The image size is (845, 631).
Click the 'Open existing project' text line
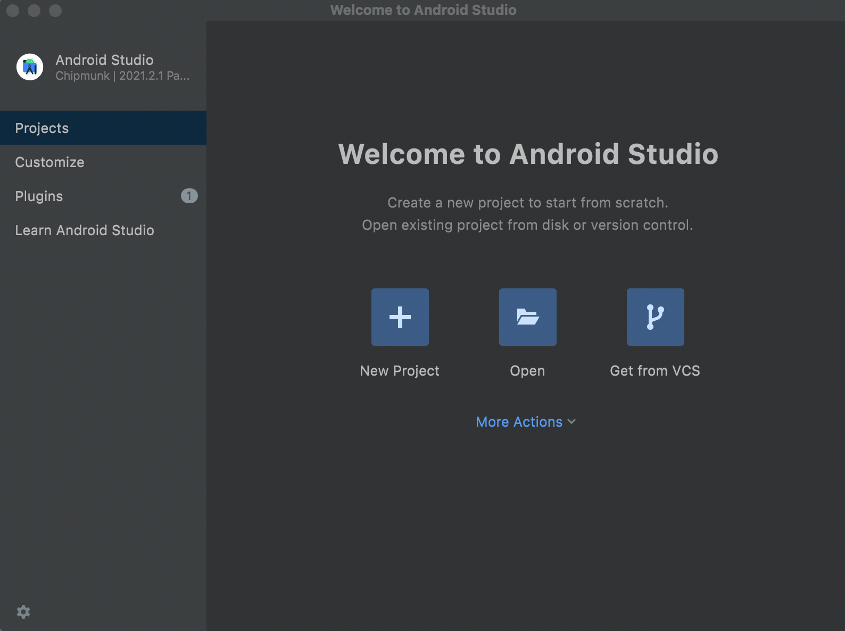(528, 225)
